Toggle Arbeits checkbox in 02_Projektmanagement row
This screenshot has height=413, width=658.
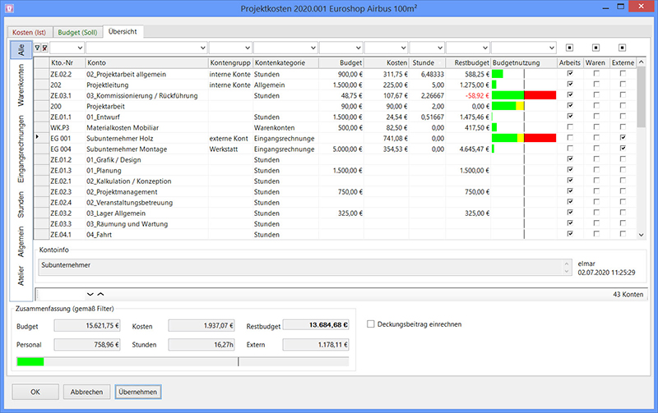(x=569, y=191)
